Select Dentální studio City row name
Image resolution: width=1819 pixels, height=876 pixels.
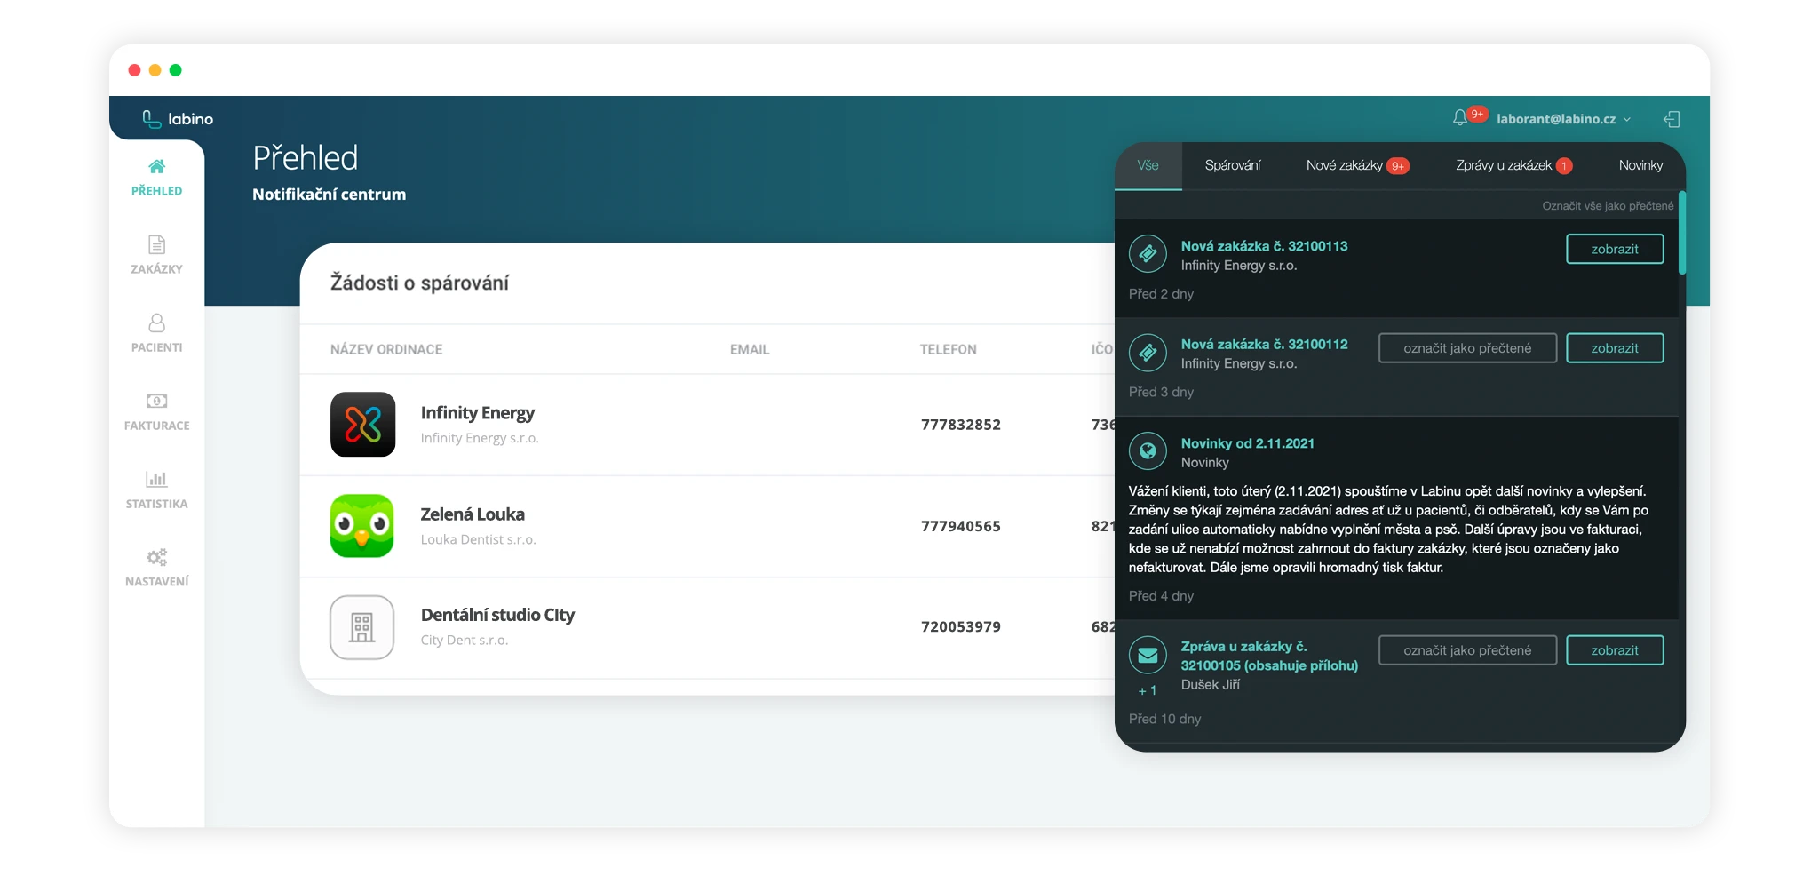click(x=497, y=615)
